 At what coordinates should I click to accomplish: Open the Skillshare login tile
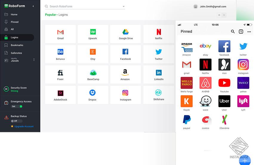158,95
